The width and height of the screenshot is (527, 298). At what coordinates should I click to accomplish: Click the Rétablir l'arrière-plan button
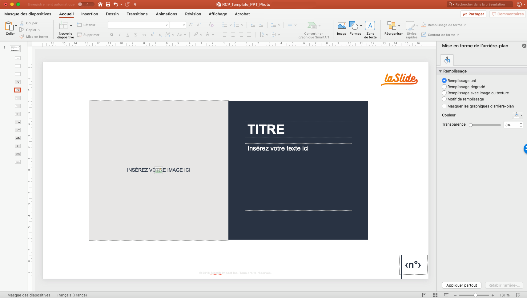click(x=504, y=285)
